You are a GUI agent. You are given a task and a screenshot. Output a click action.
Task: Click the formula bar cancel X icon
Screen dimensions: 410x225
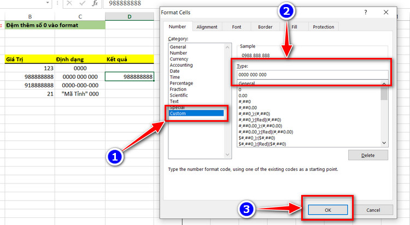69,3
